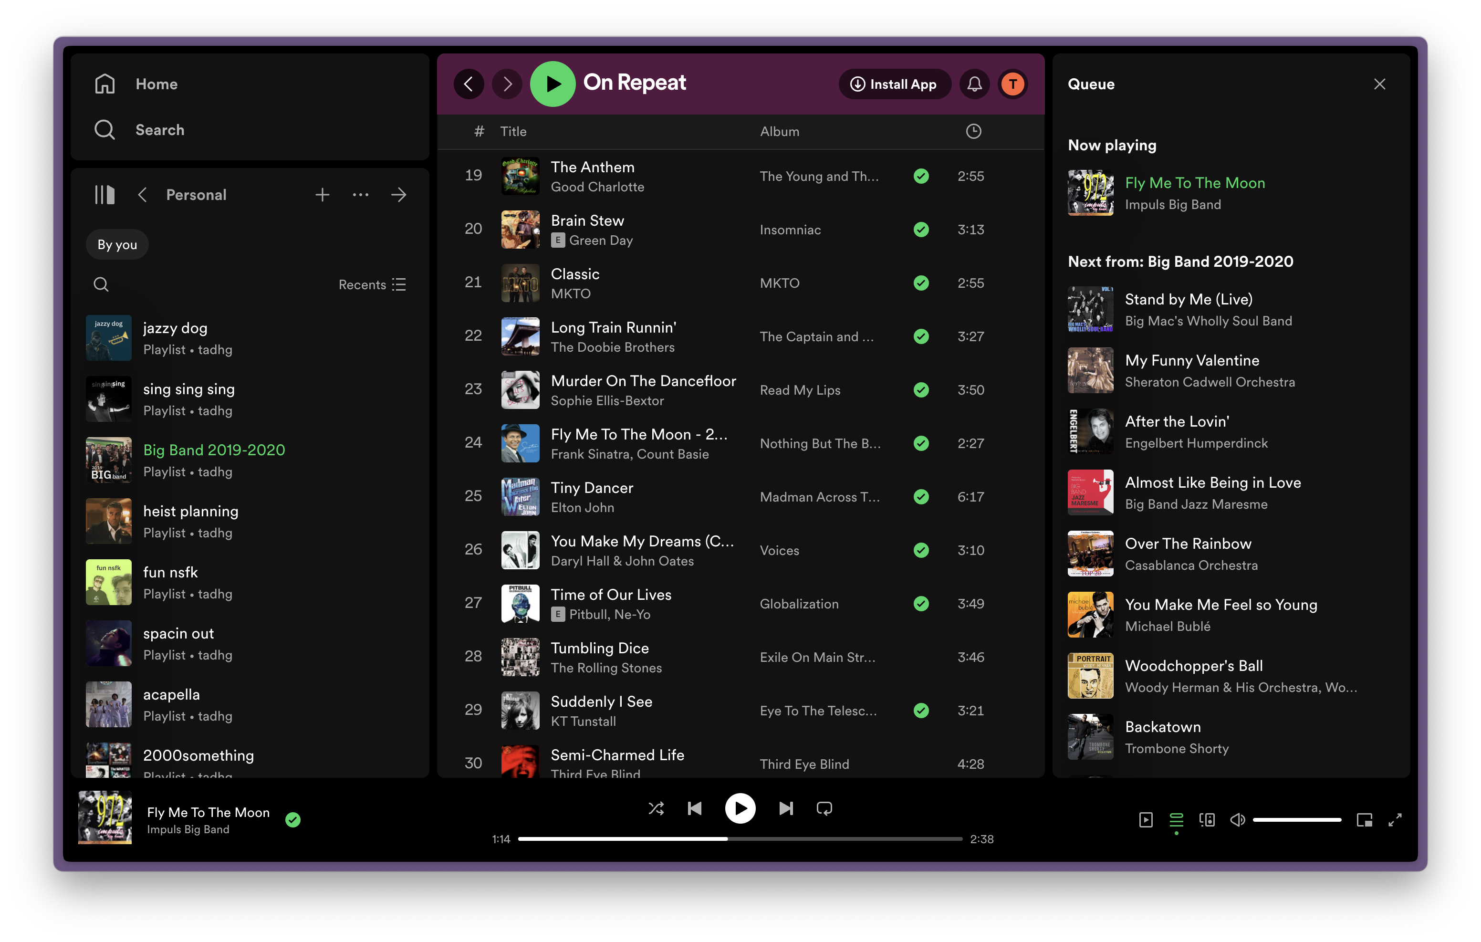Open Search in the sidebar
1481x942 pixels.
coord(139,130)
